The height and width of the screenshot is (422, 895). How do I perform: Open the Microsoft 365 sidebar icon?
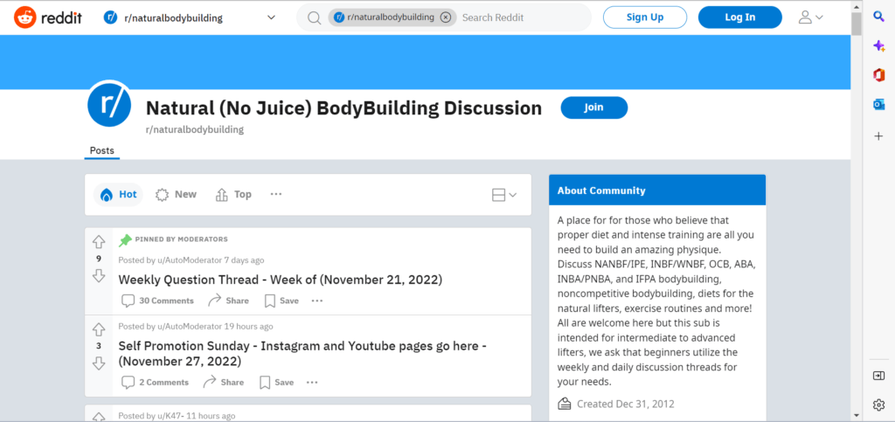click(878, 75)
